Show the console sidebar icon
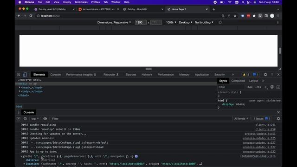297x167 pixels. point(19,119)
